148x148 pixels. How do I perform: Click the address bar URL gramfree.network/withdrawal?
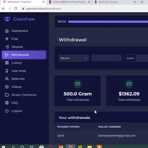[x=44, y=9]
